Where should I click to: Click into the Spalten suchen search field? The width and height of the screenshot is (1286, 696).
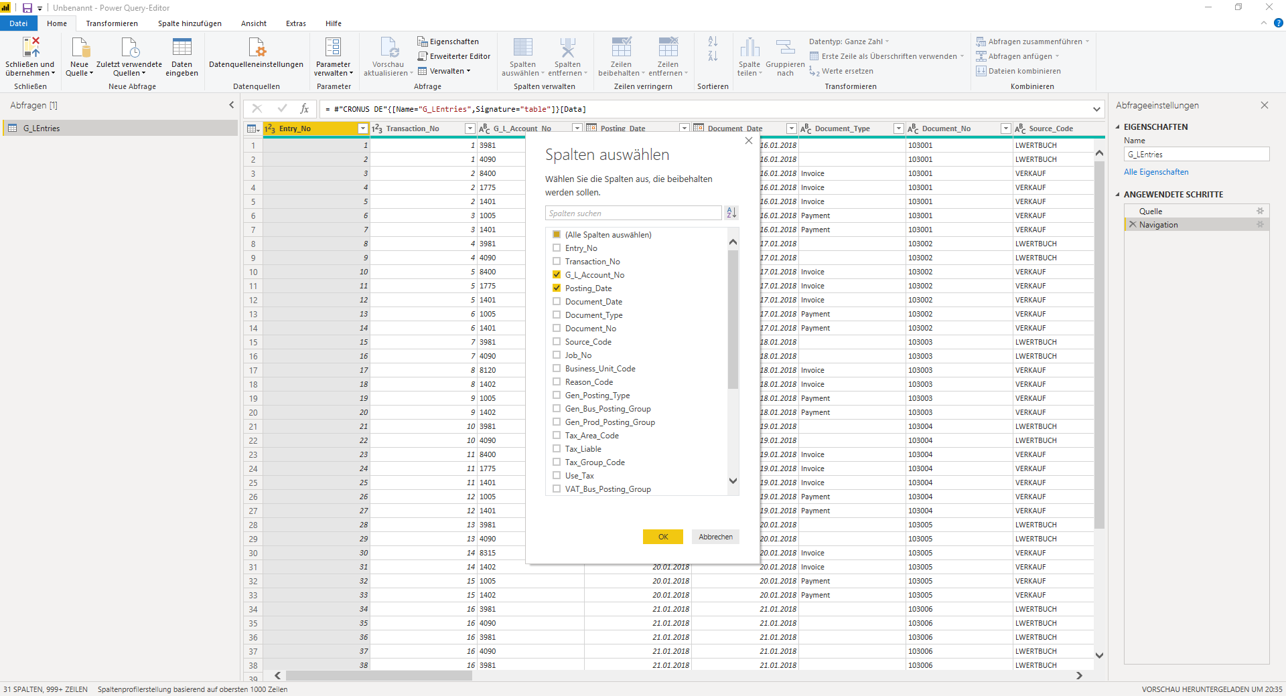[634, 213]
